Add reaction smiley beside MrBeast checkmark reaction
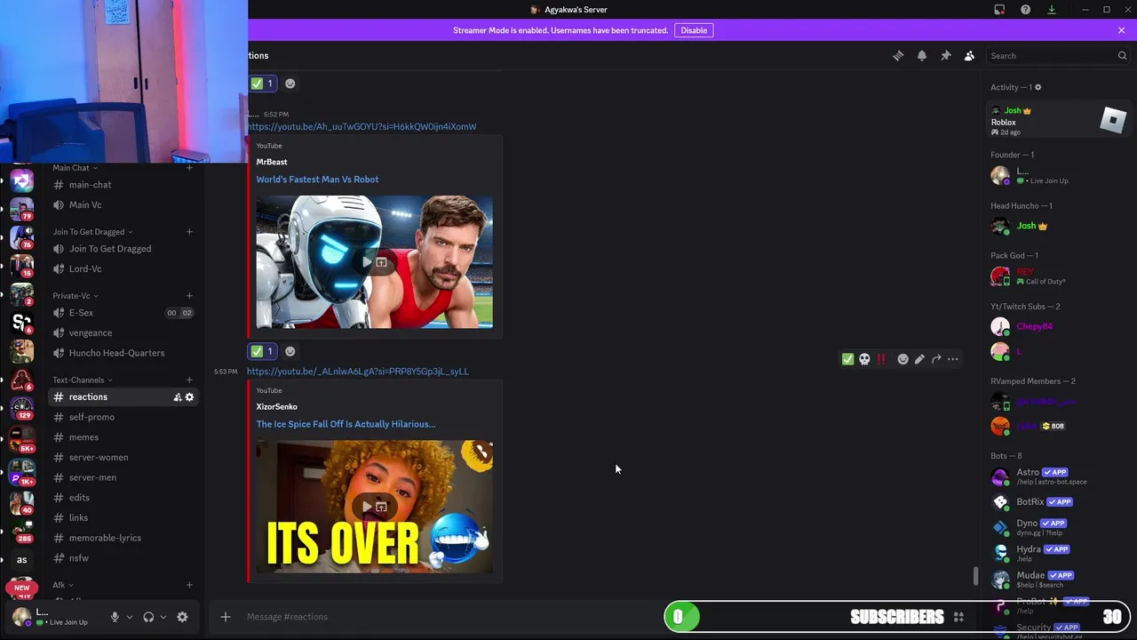The width and height of the screenshot is (1137, 640). 290,351
